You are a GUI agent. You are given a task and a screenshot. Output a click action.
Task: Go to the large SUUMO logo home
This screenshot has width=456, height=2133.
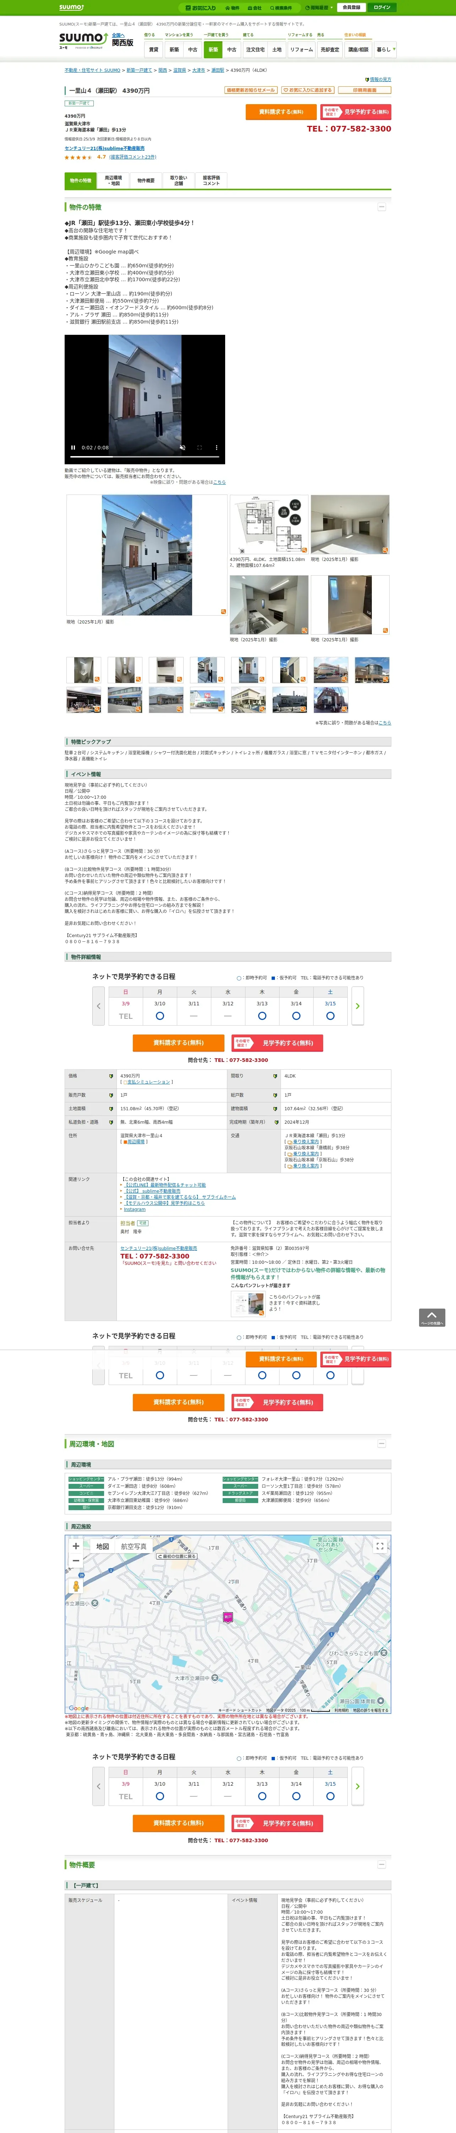83,40
